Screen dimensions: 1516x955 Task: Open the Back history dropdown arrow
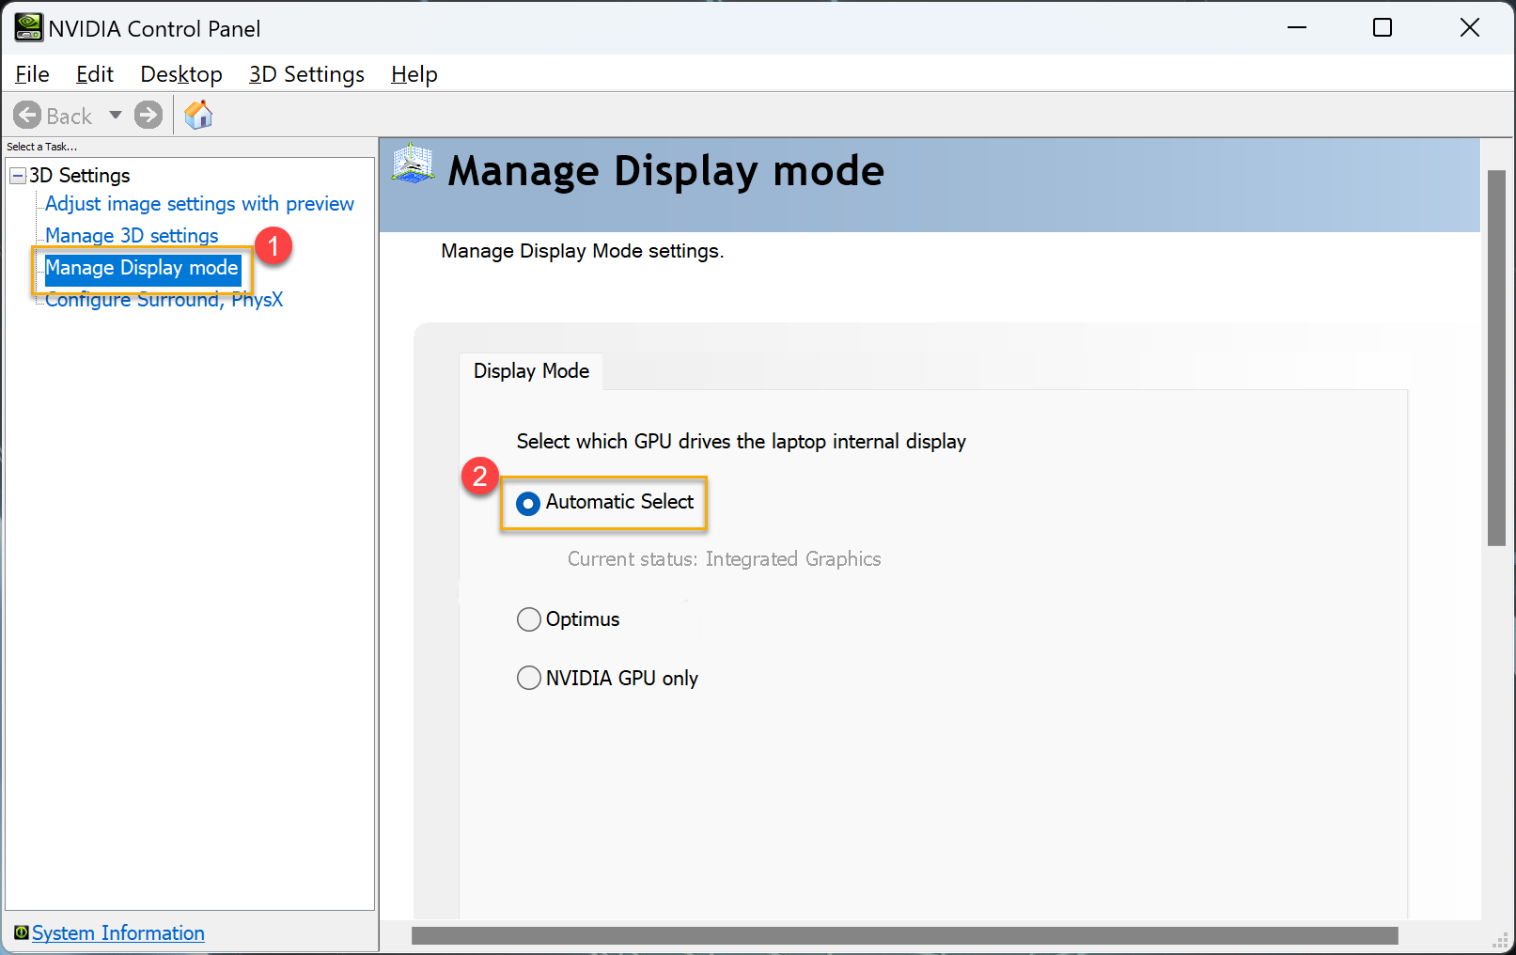pos(116,115)
